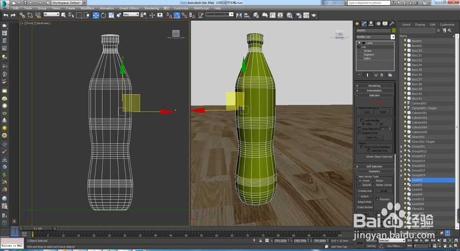Open the Graph Editors menu
This screenshot has width=460, height=251.
click(129, 8)
